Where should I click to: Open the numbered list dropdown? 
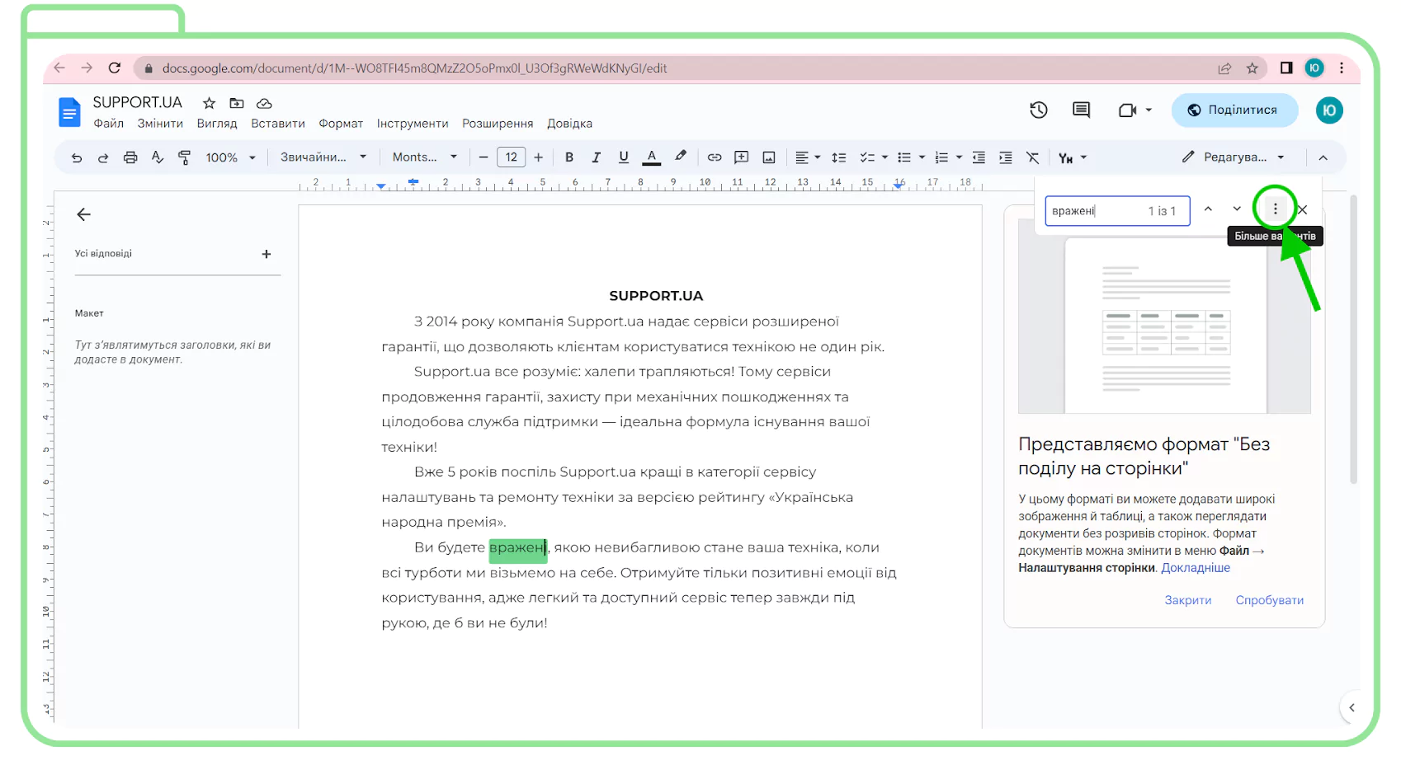[948, 157]
